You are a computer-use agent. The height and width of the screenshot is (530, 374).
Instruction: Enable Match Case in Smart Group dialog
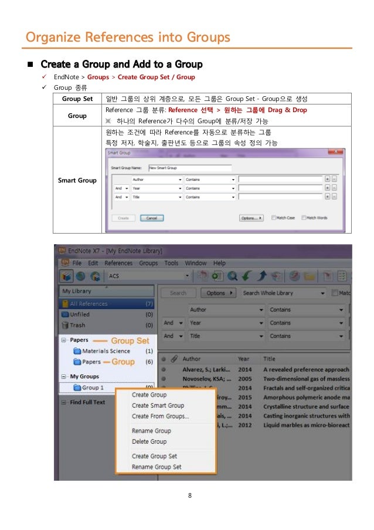(x=274, y=218)
